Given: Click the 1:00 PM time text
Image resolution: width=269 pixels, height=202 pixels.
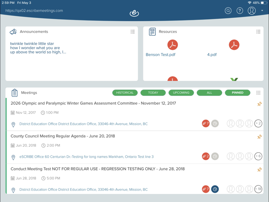Looking at the screenshot, I should coord(52,112).
